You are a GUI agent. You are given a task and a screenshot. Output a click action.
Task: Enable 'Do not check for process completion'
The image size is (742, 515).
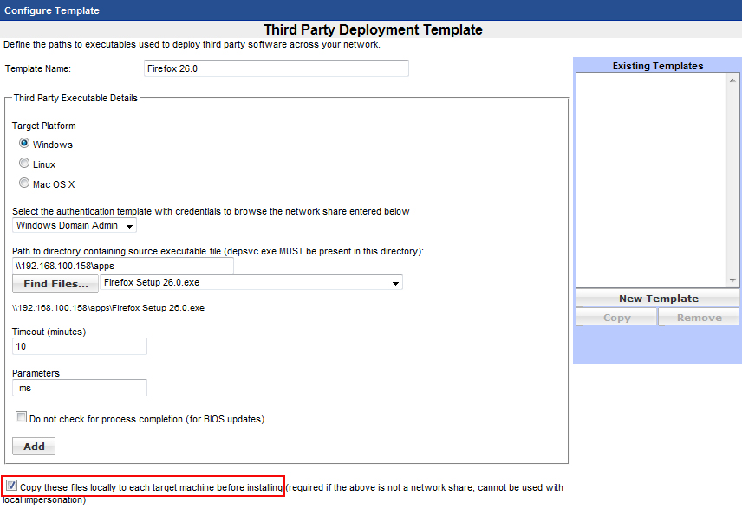coord(22,417)
